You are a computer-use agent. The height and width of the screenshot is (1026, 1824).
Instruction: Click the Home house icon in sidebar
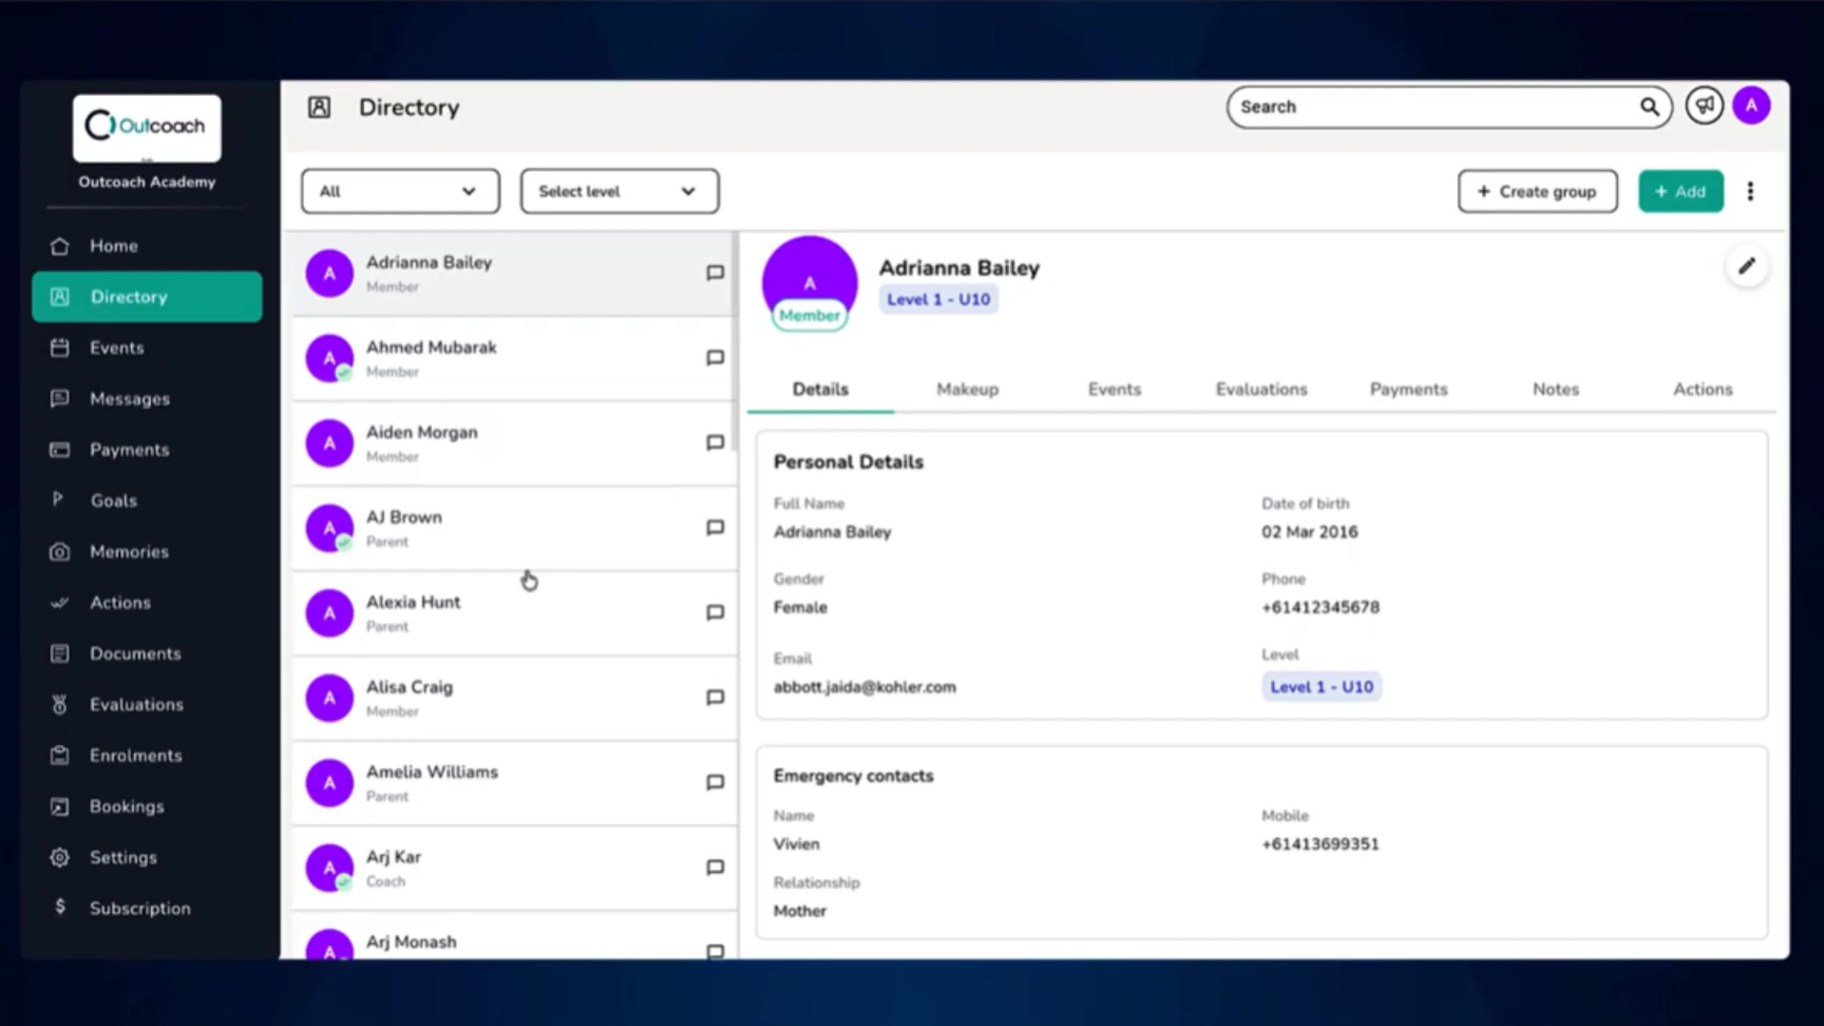point(60,246)
